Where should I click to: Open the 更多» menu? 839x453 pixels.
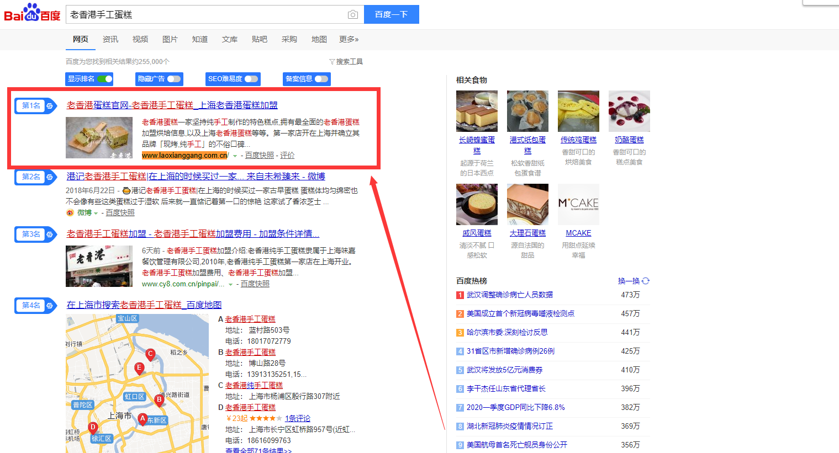(x=349, y=39)
